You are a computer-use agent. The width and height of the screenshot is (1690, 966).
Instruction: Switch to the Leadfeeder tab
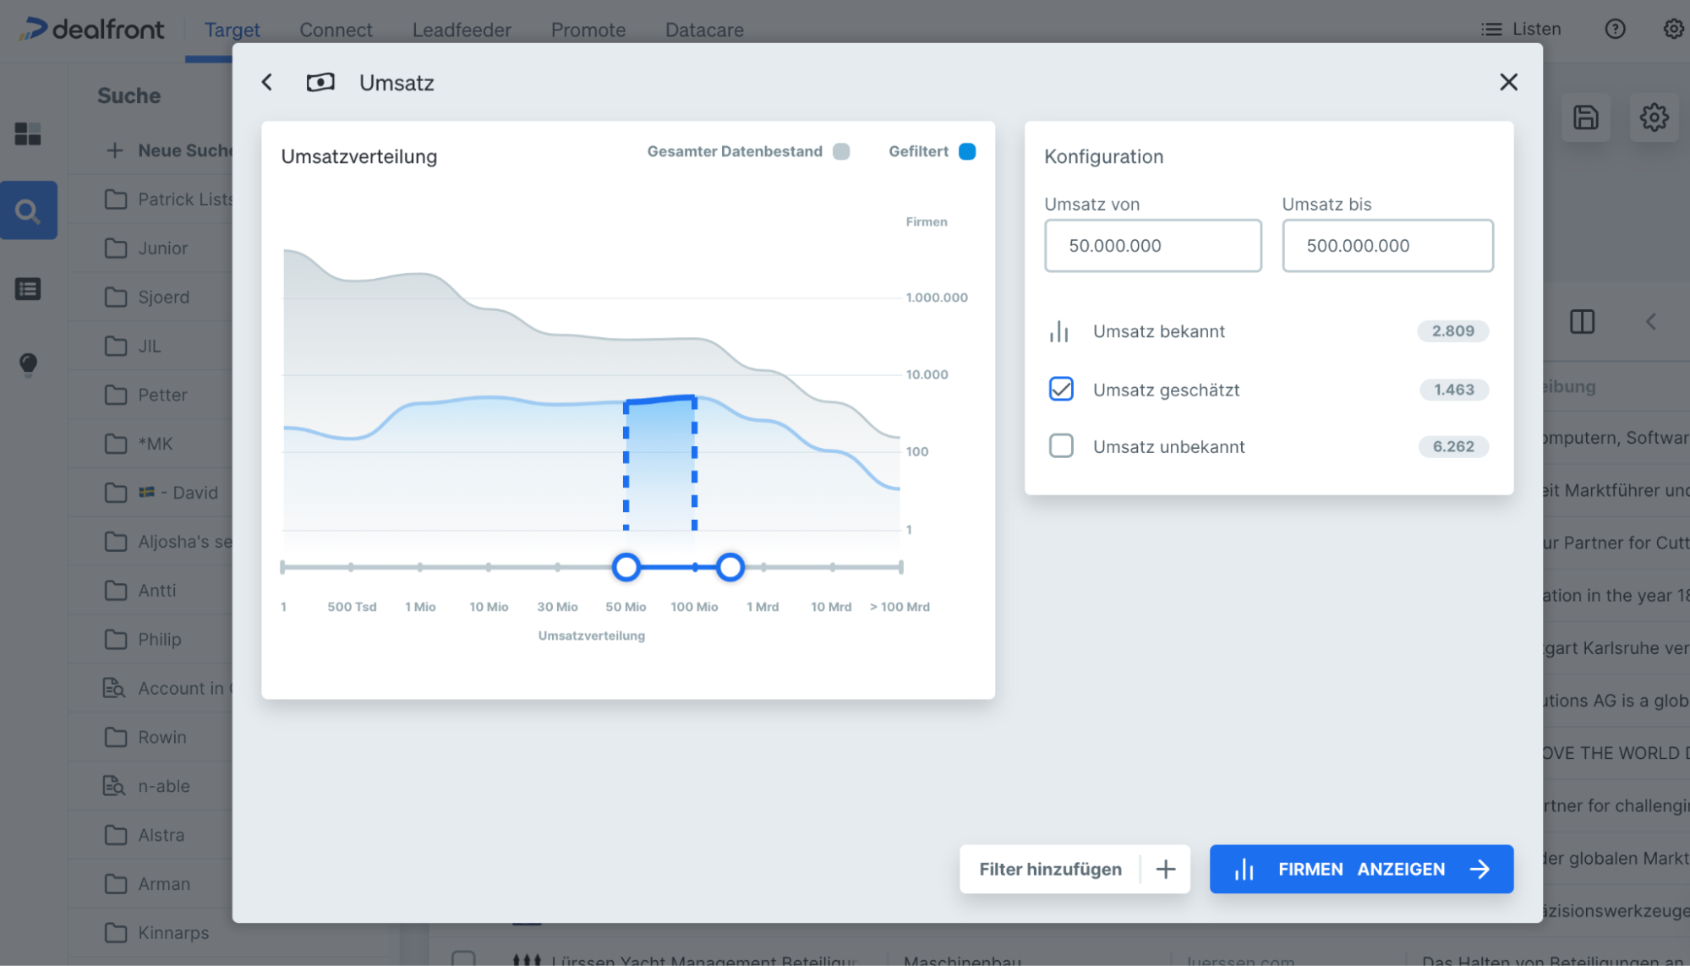click(462, 30)
